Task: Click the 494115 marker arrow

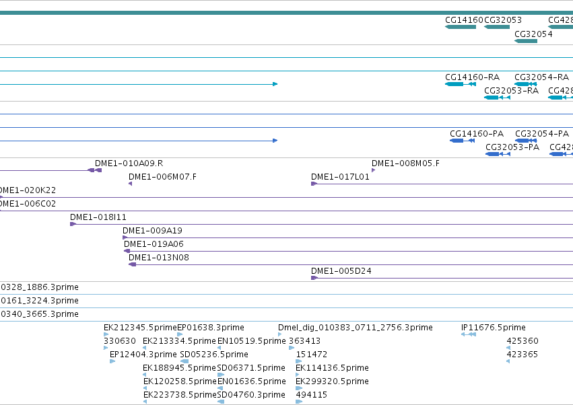Action: (299, 402)
